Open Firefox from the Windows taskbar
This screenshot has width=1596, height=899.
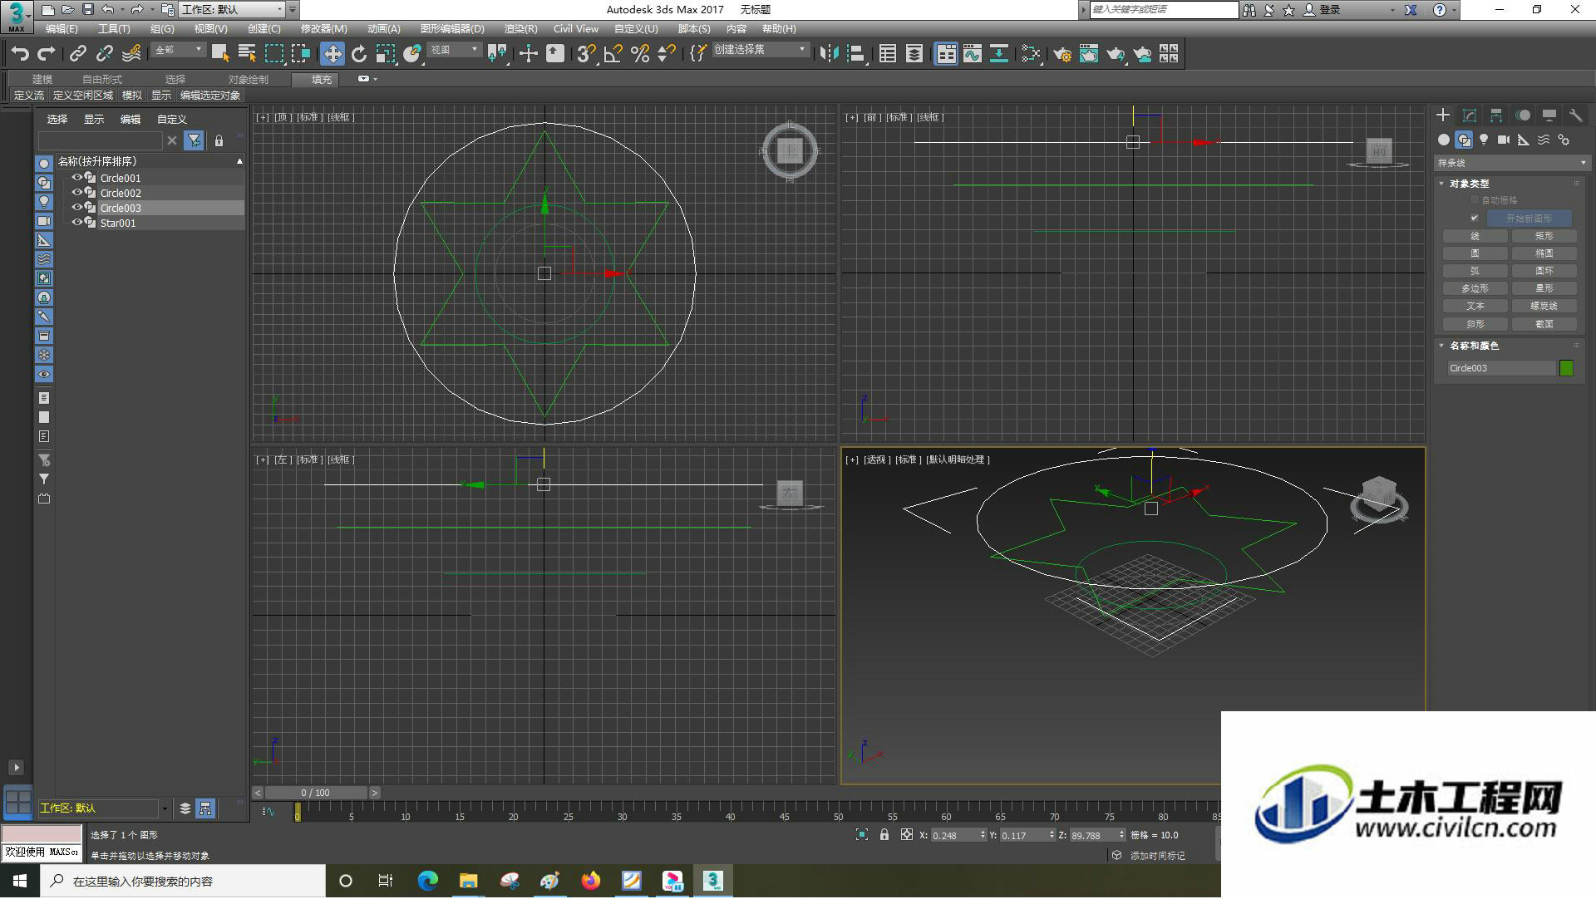click(591, 881)
